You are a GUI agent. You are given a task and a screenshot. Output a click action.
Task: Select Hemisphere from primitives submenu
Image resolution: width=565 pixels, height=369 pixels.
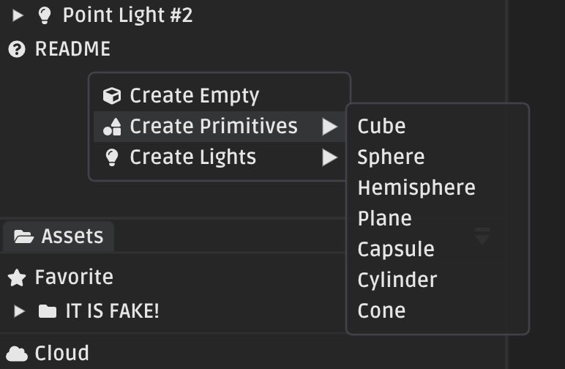point(438,187)
